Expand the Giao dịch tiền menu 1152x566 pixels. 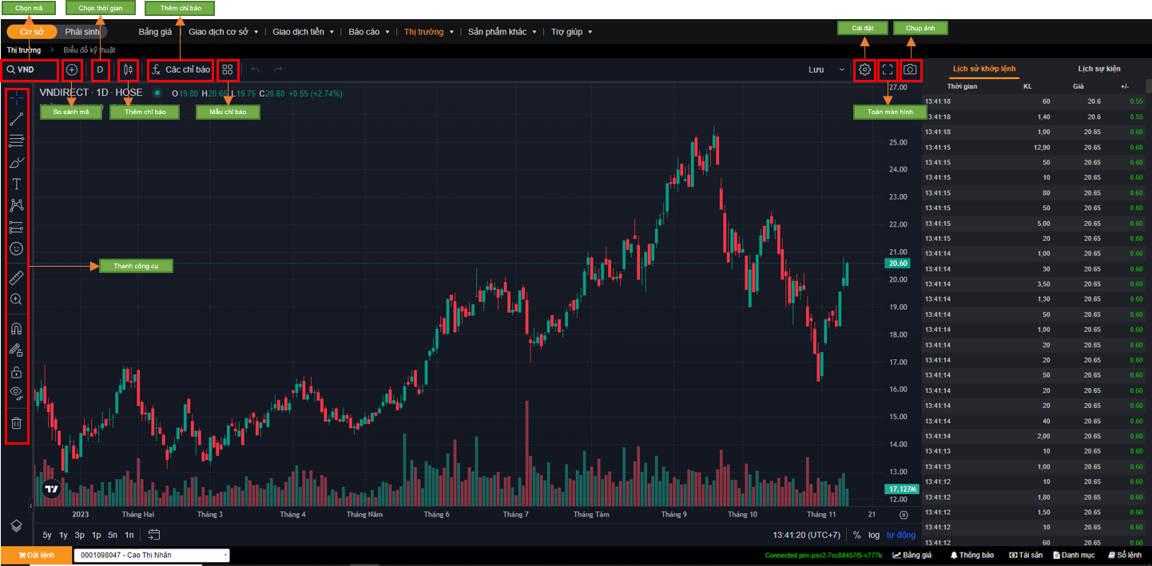click(304, 32)
